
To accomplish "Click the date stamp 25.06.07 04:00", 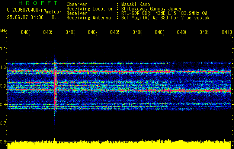I will 25,18.
